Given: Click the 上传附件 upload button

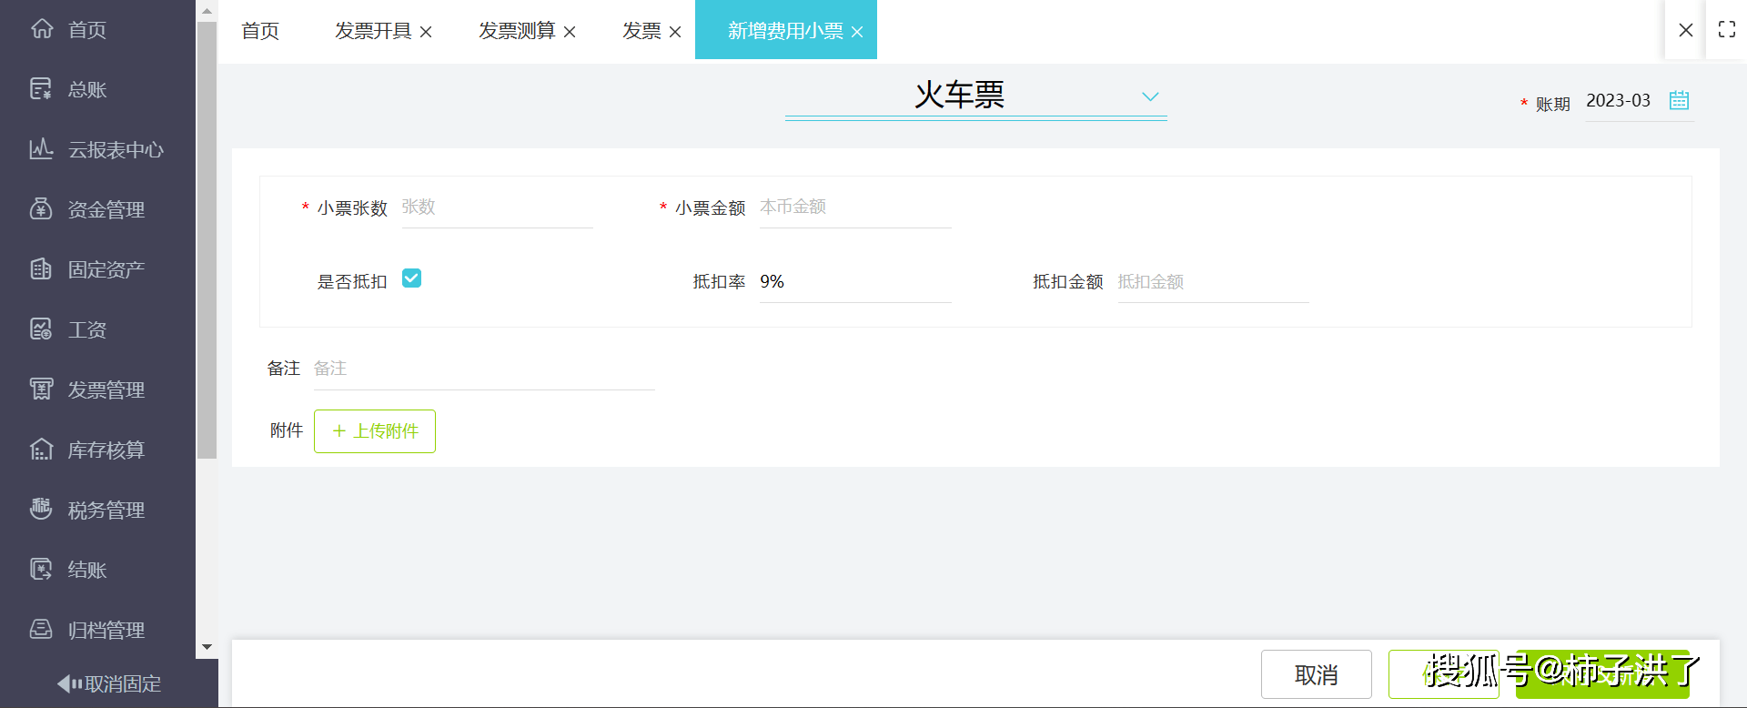Looking at the screenshot, I should (375, 431).
